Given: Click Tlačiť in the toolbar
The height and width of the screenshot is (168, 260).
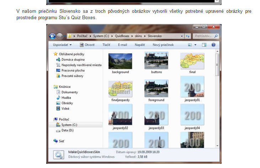Looking at the screenshot, I should 106,45.
